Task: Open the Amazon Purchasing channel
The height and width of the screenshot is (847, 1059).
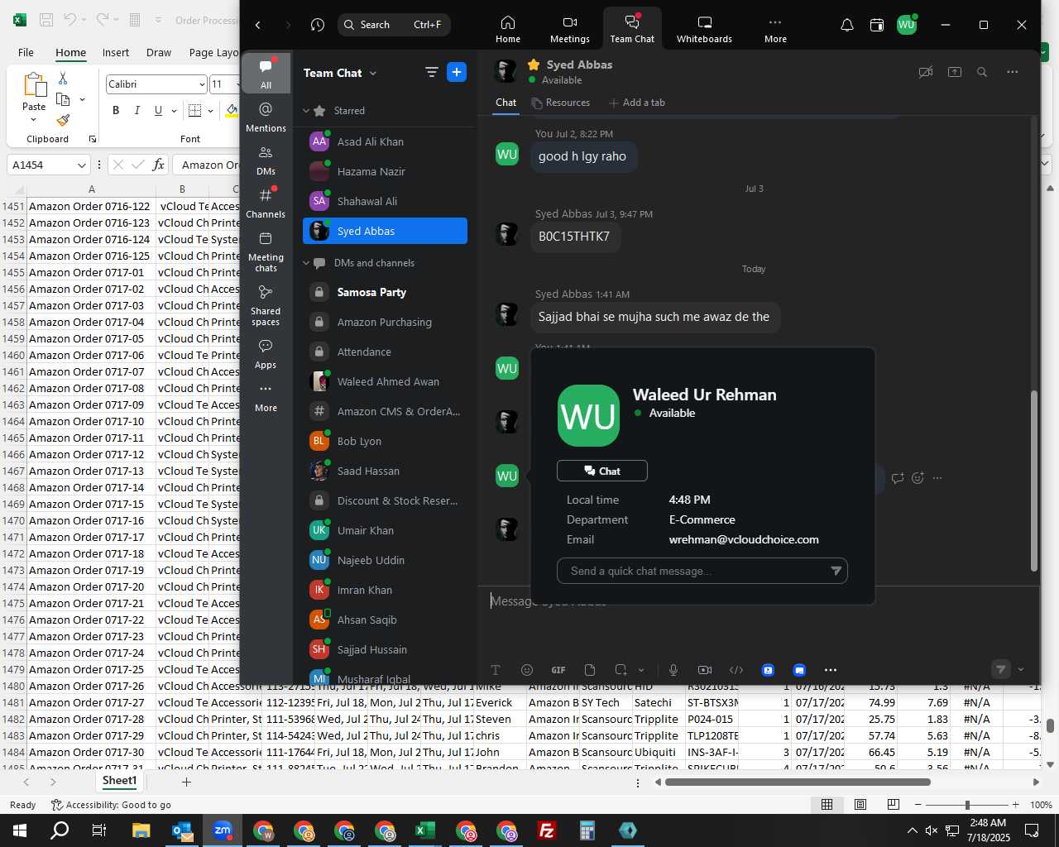Action: (x=386, y=322)
